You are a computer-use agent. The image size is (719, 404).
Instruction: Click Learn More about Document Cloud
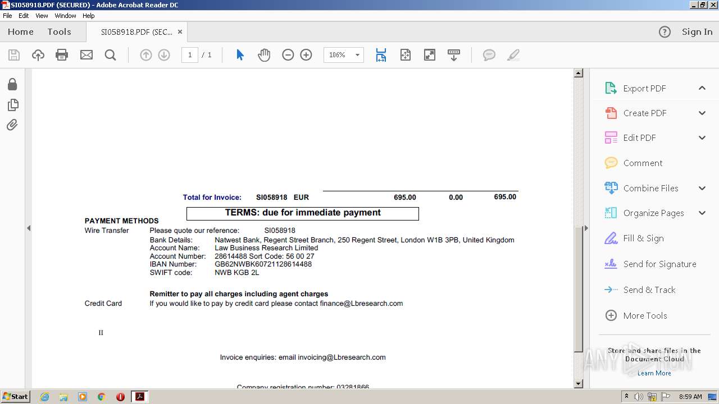654,373
